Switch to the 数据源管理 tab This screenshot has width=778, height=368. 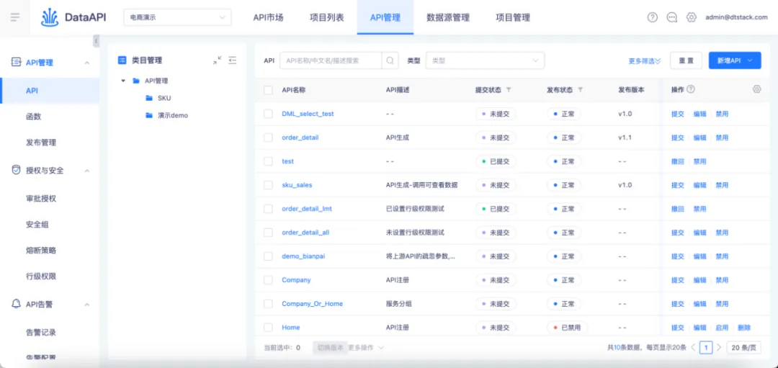pyautogui.click(x=447, y=17)
